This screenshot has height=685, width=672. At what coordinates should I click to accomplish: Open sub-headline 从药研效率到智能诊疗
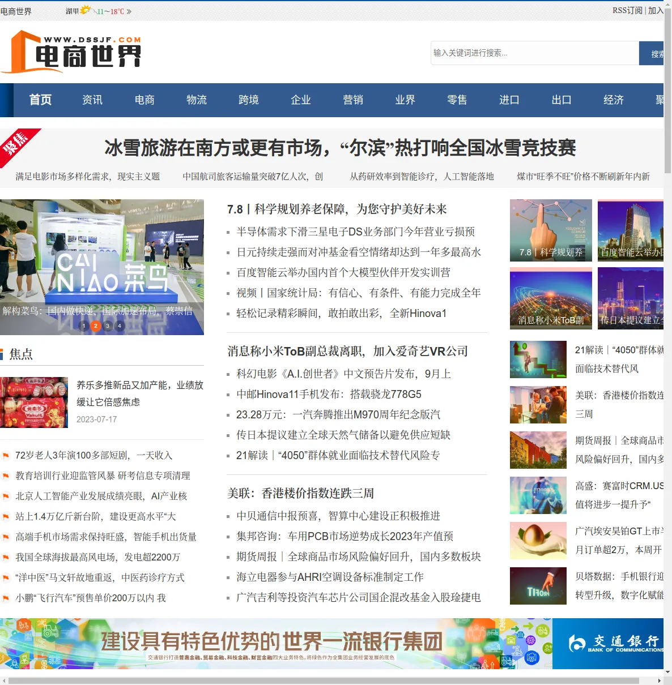pos(422,177)
